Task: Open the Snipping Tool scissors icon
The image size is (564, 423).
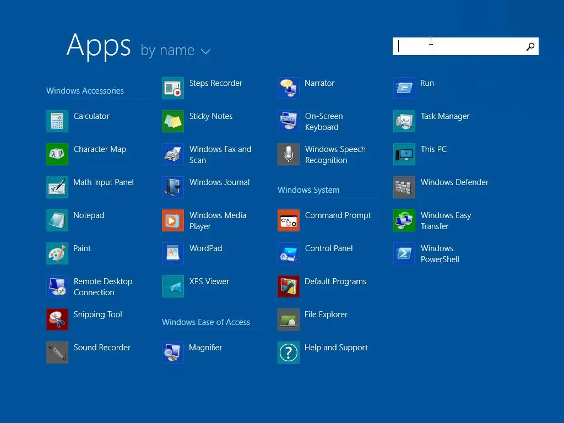Action: click(x=57, y=319)
